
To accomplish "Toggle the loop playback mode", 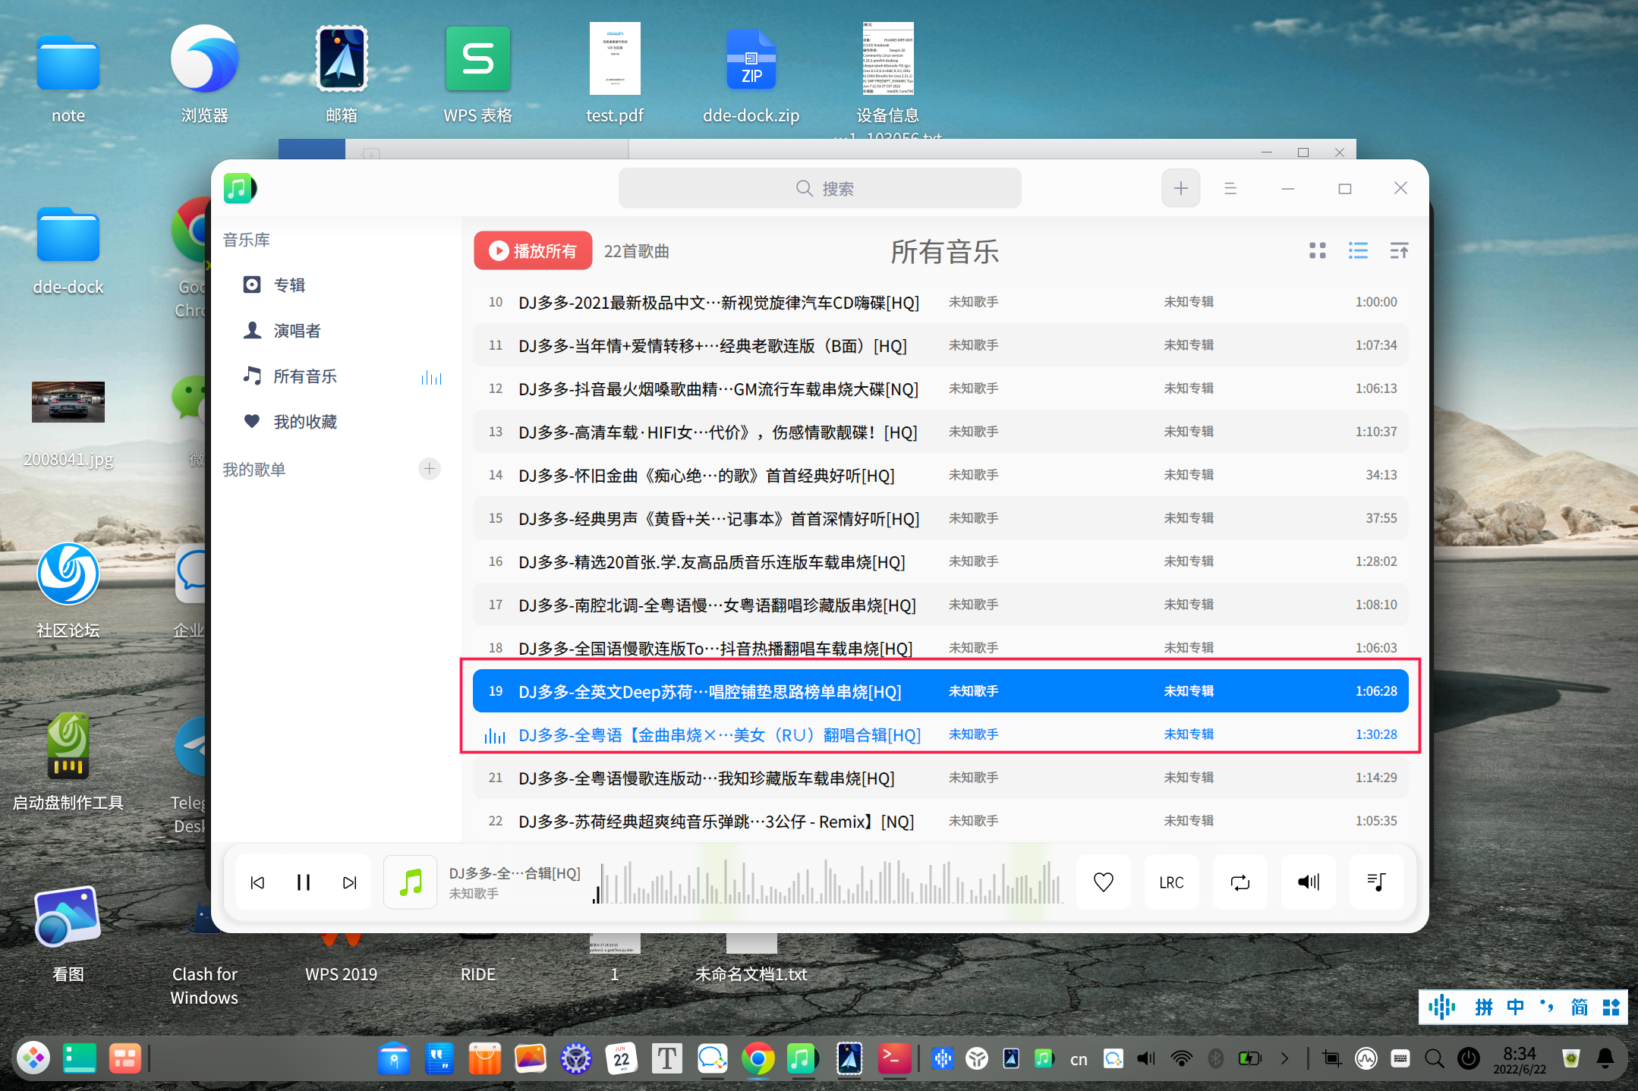I will [1240, 882].
